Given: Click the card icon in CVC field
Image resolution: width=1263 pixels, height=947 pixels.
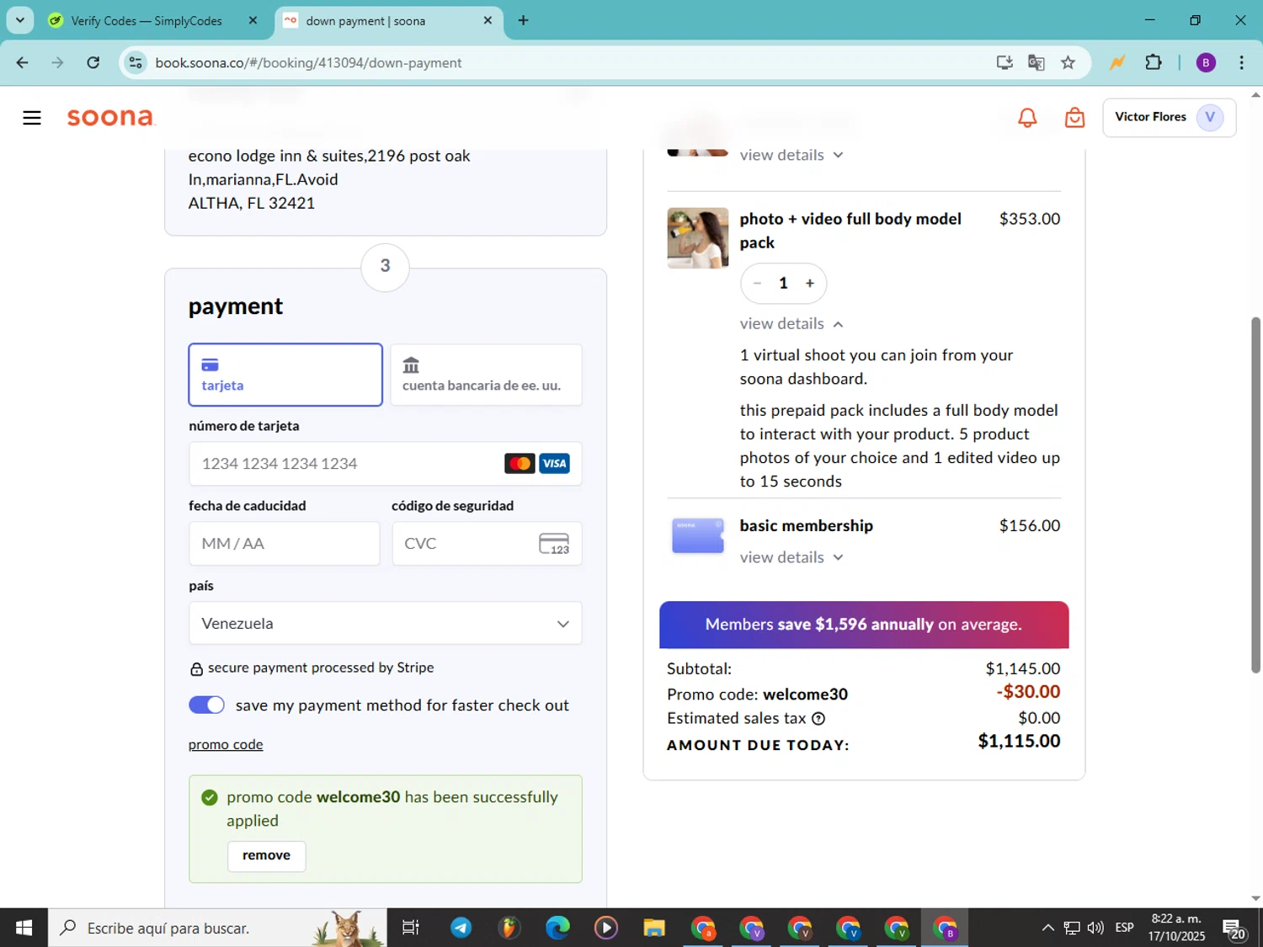Looking at the screenshot, I should pos(554,544).
